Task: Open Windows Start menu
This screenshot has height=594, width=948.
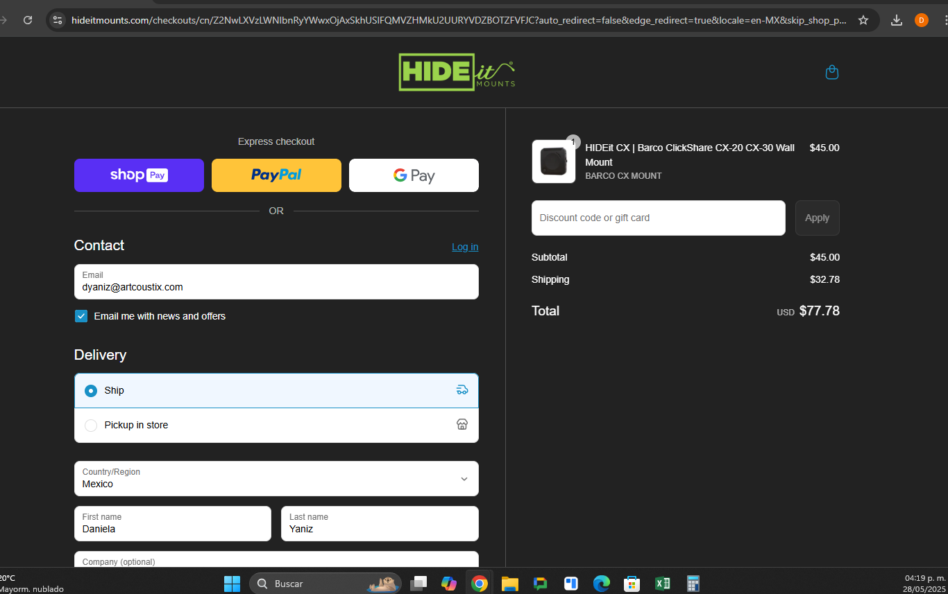Action: click(232, 584)
